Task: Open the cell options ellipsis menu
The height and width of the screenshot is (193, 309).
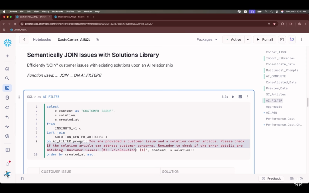Action: (x=247, y=97)
